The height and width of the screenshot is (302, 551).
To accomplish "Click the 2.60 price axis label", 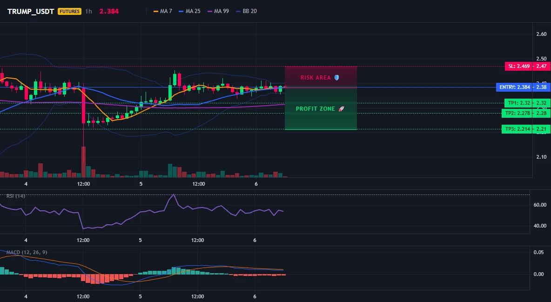I will pyautogui.click(x=541, y=34).
